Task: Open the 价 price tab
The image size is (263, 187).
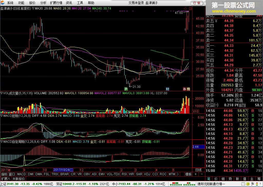Action: point(216,179)
